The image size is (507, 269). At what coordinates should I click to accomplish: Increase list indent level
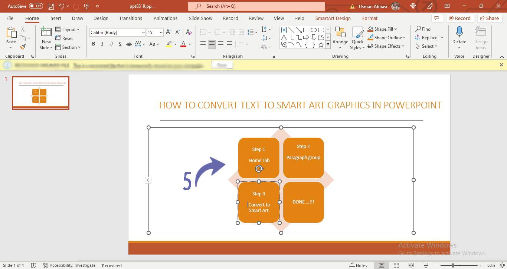tap(241, 33)
